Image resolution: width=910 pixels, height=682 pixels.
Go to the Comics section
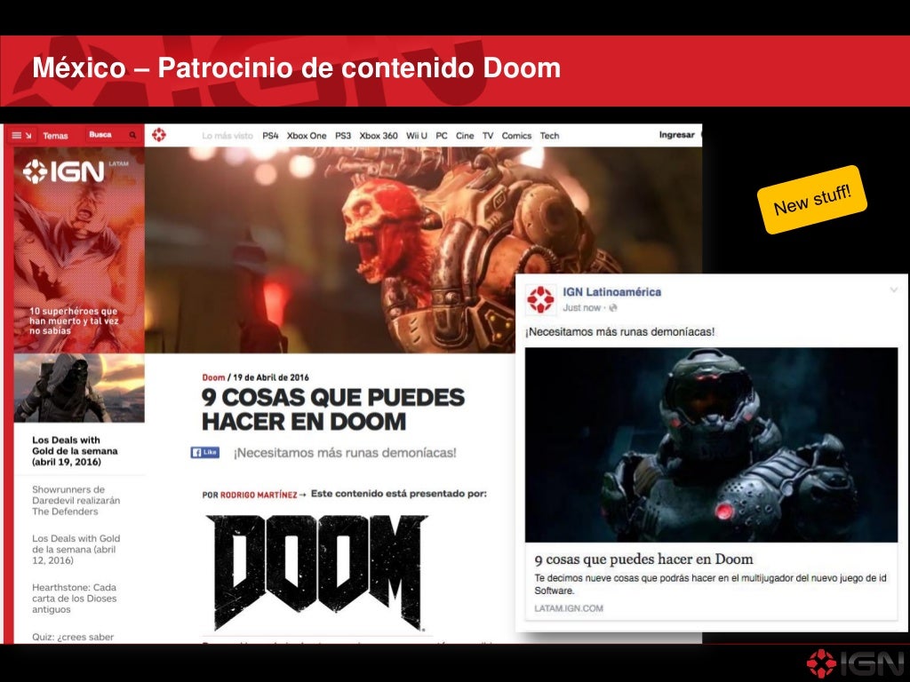(516, 136)
